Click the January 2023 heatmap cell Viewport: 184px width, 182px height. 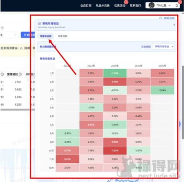click(x=91, y=73)
